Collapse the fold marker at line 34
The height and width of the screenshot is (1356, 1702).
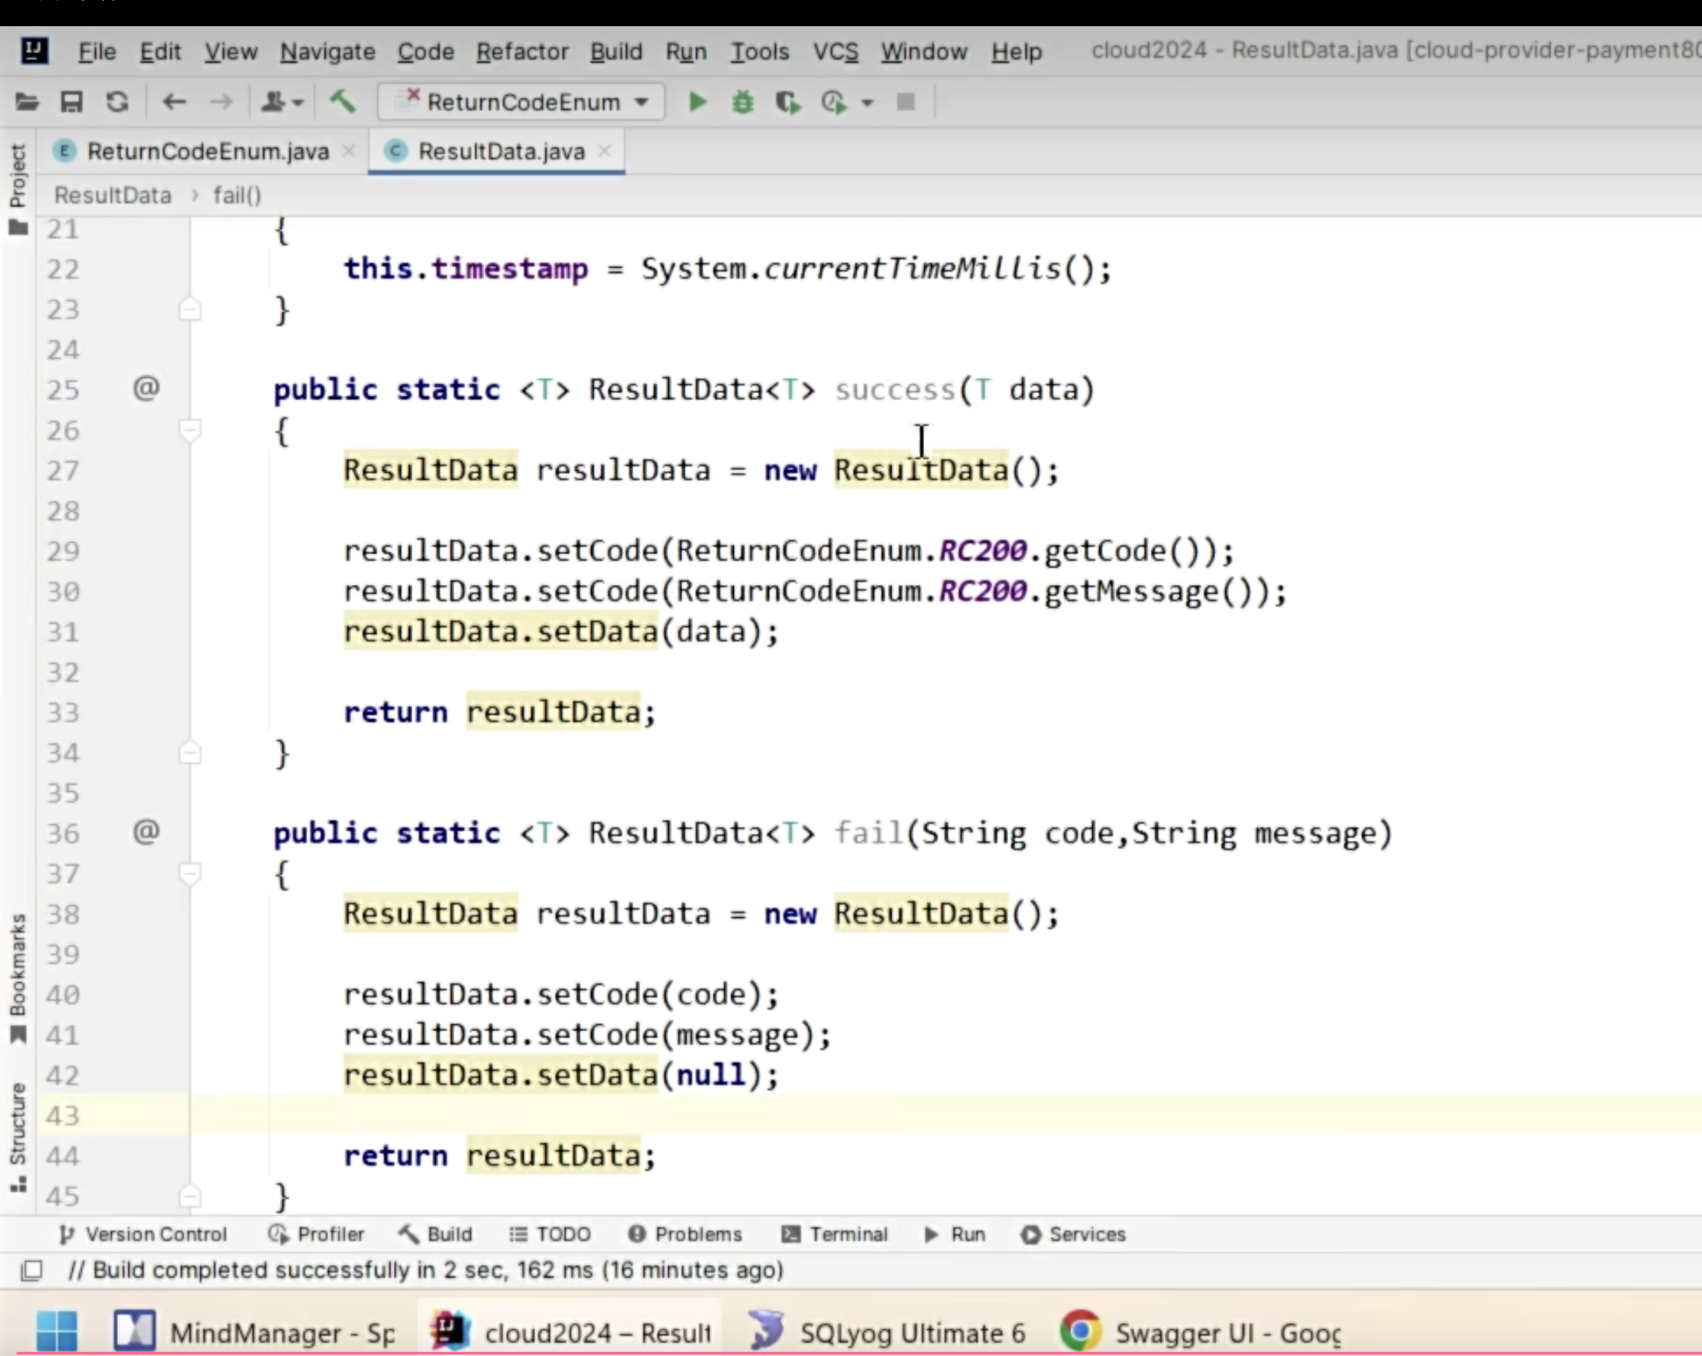190,752
